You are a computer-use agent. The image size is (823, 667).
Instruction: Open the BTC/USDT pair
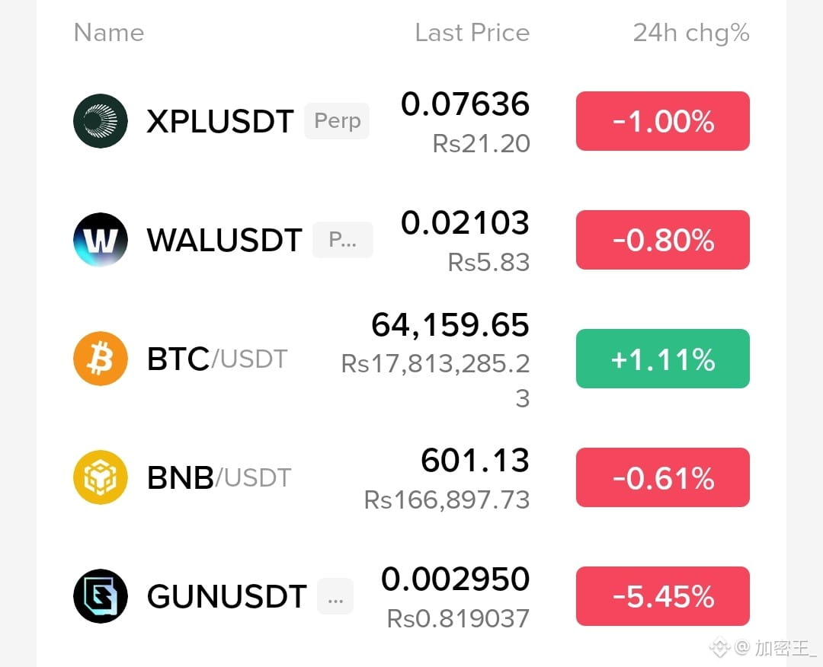tap(217, 359)
